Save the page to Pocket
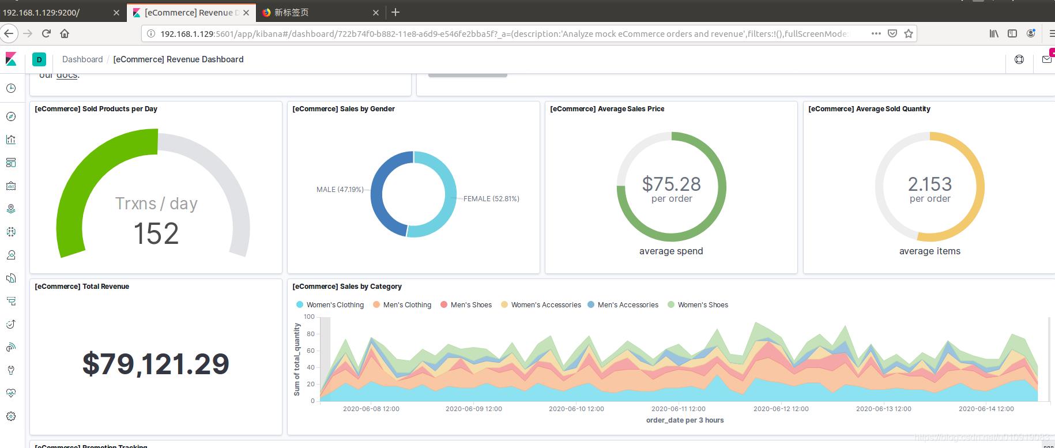This screenshot has height=448, width=1055. pos(892,33)
